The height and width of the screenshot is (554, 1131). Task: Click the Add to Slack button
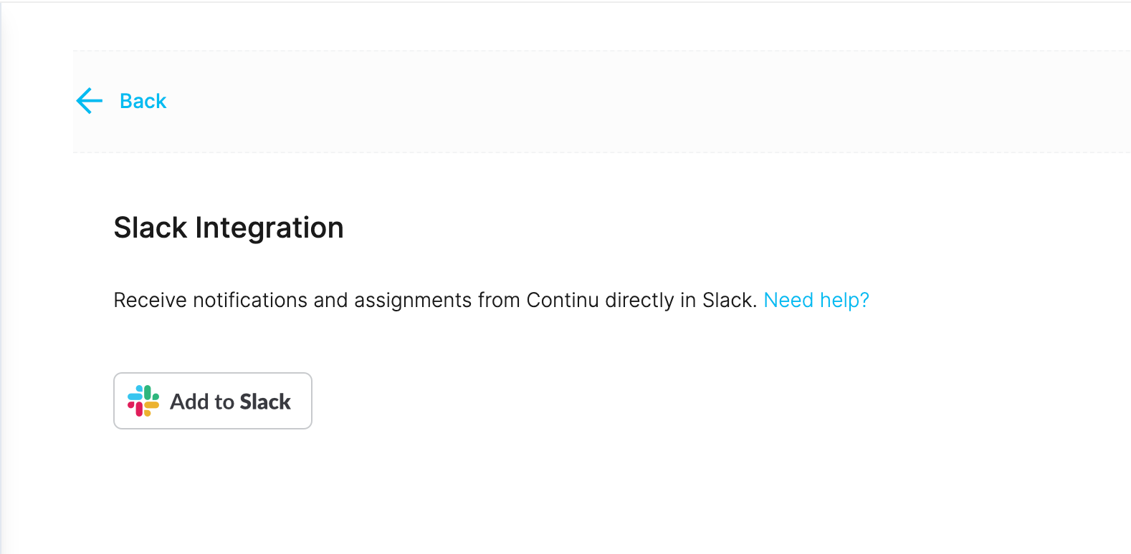[213, 401]
